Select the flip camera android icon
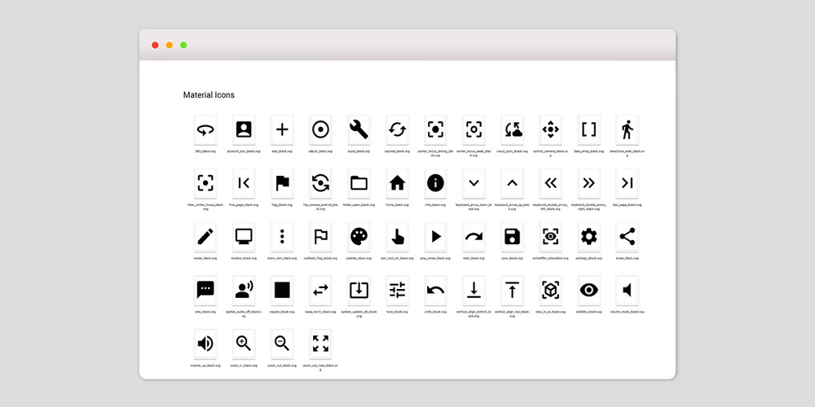Image resolution: width=815 pixels, height=407 pixels. [320, 183]
